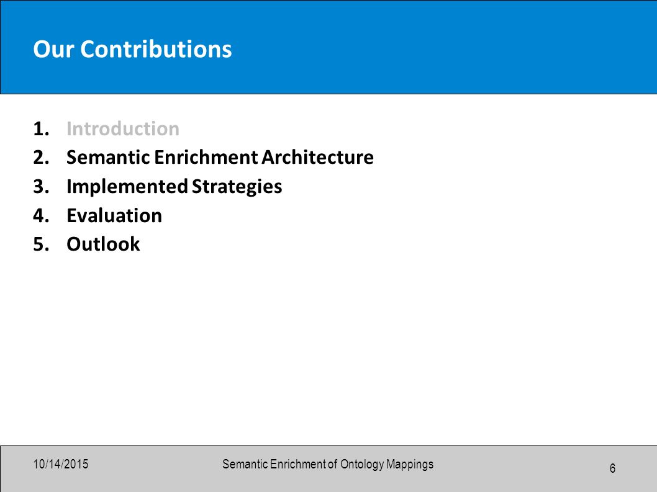Viewport: 657px width, 492px height.
Task: Click the 'Evaluation' agenda item
Action: point(114,216)
